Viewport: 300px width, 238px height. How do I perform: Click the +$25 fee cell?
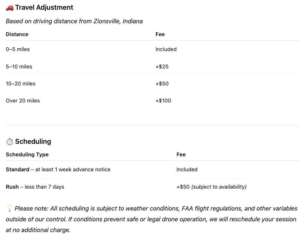coord(162,67)
